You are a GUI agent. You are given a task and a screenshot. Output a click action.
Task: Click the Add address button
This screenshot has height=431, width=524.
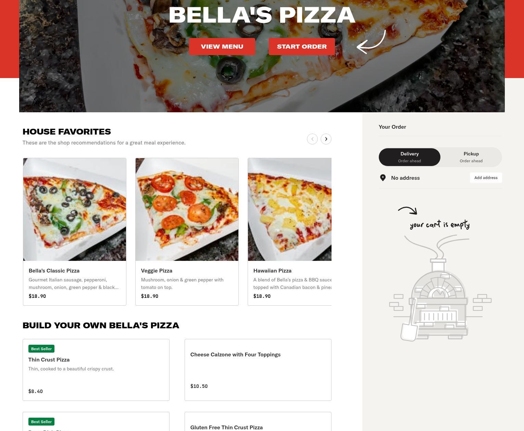(486, 178)
